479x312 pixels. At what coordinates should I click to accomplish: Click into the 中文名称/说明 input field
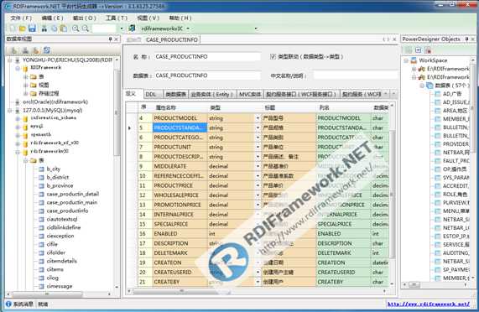(x=356, y=75)
